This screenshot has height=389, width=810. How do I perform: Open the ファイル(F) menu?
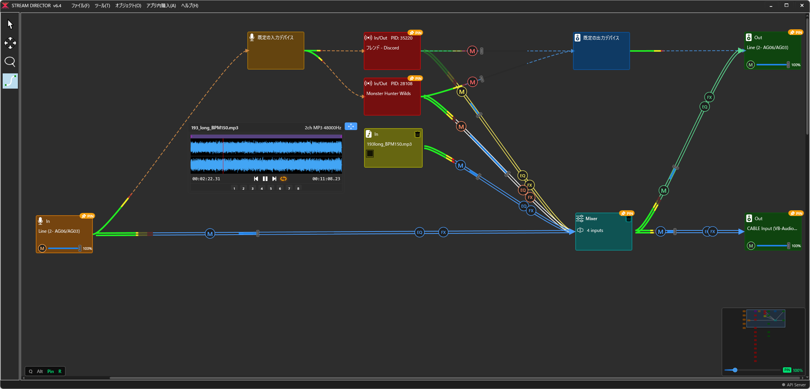(x=80, y=6)
